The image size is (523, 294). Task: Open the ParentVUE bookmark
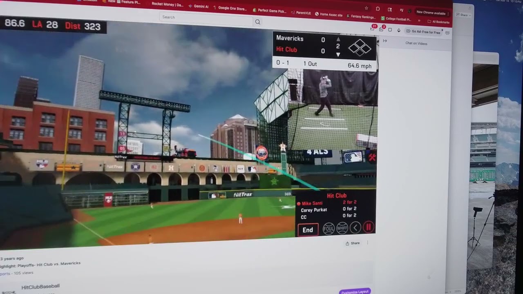(x=300, y=13)
